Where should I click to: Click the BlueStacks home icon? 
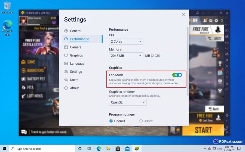pos(227,127)
